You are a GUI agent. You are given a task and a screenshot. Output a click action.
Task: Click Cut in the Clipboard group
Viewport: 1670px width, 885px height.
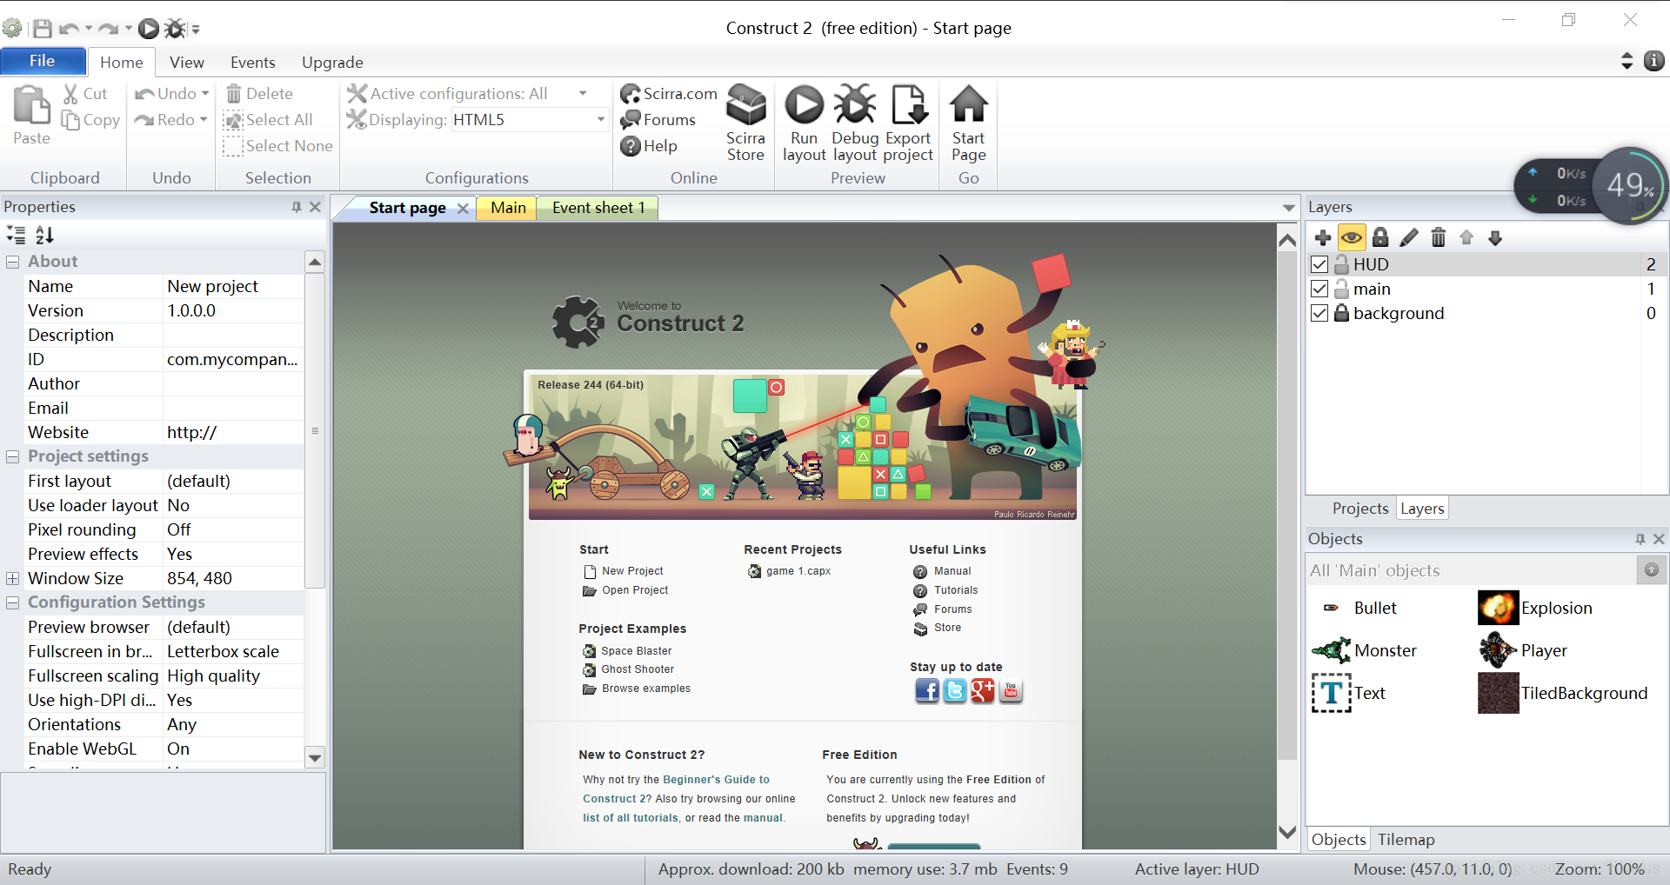click(85, 93)
